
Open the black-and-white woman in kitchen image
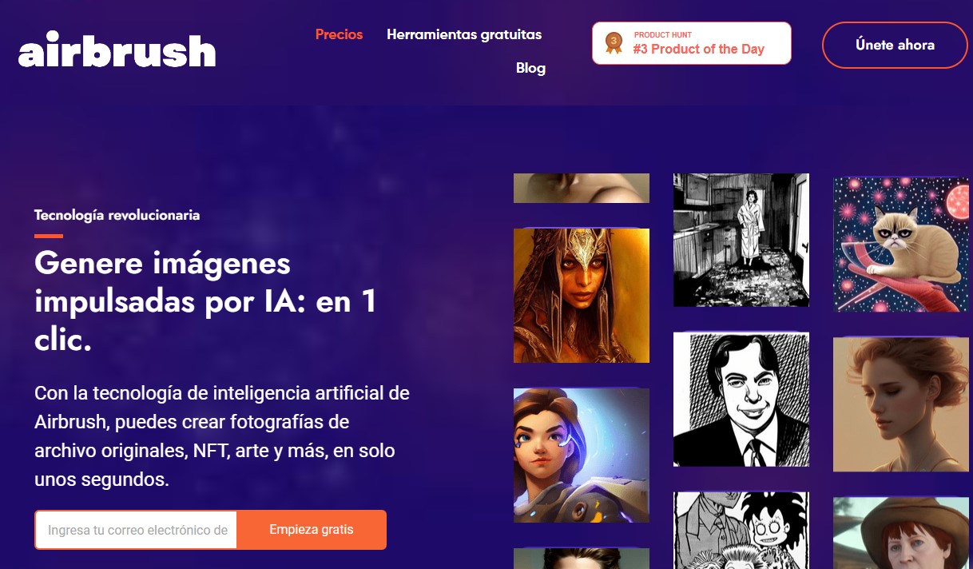pyautogui.click(x=741, y=240)
